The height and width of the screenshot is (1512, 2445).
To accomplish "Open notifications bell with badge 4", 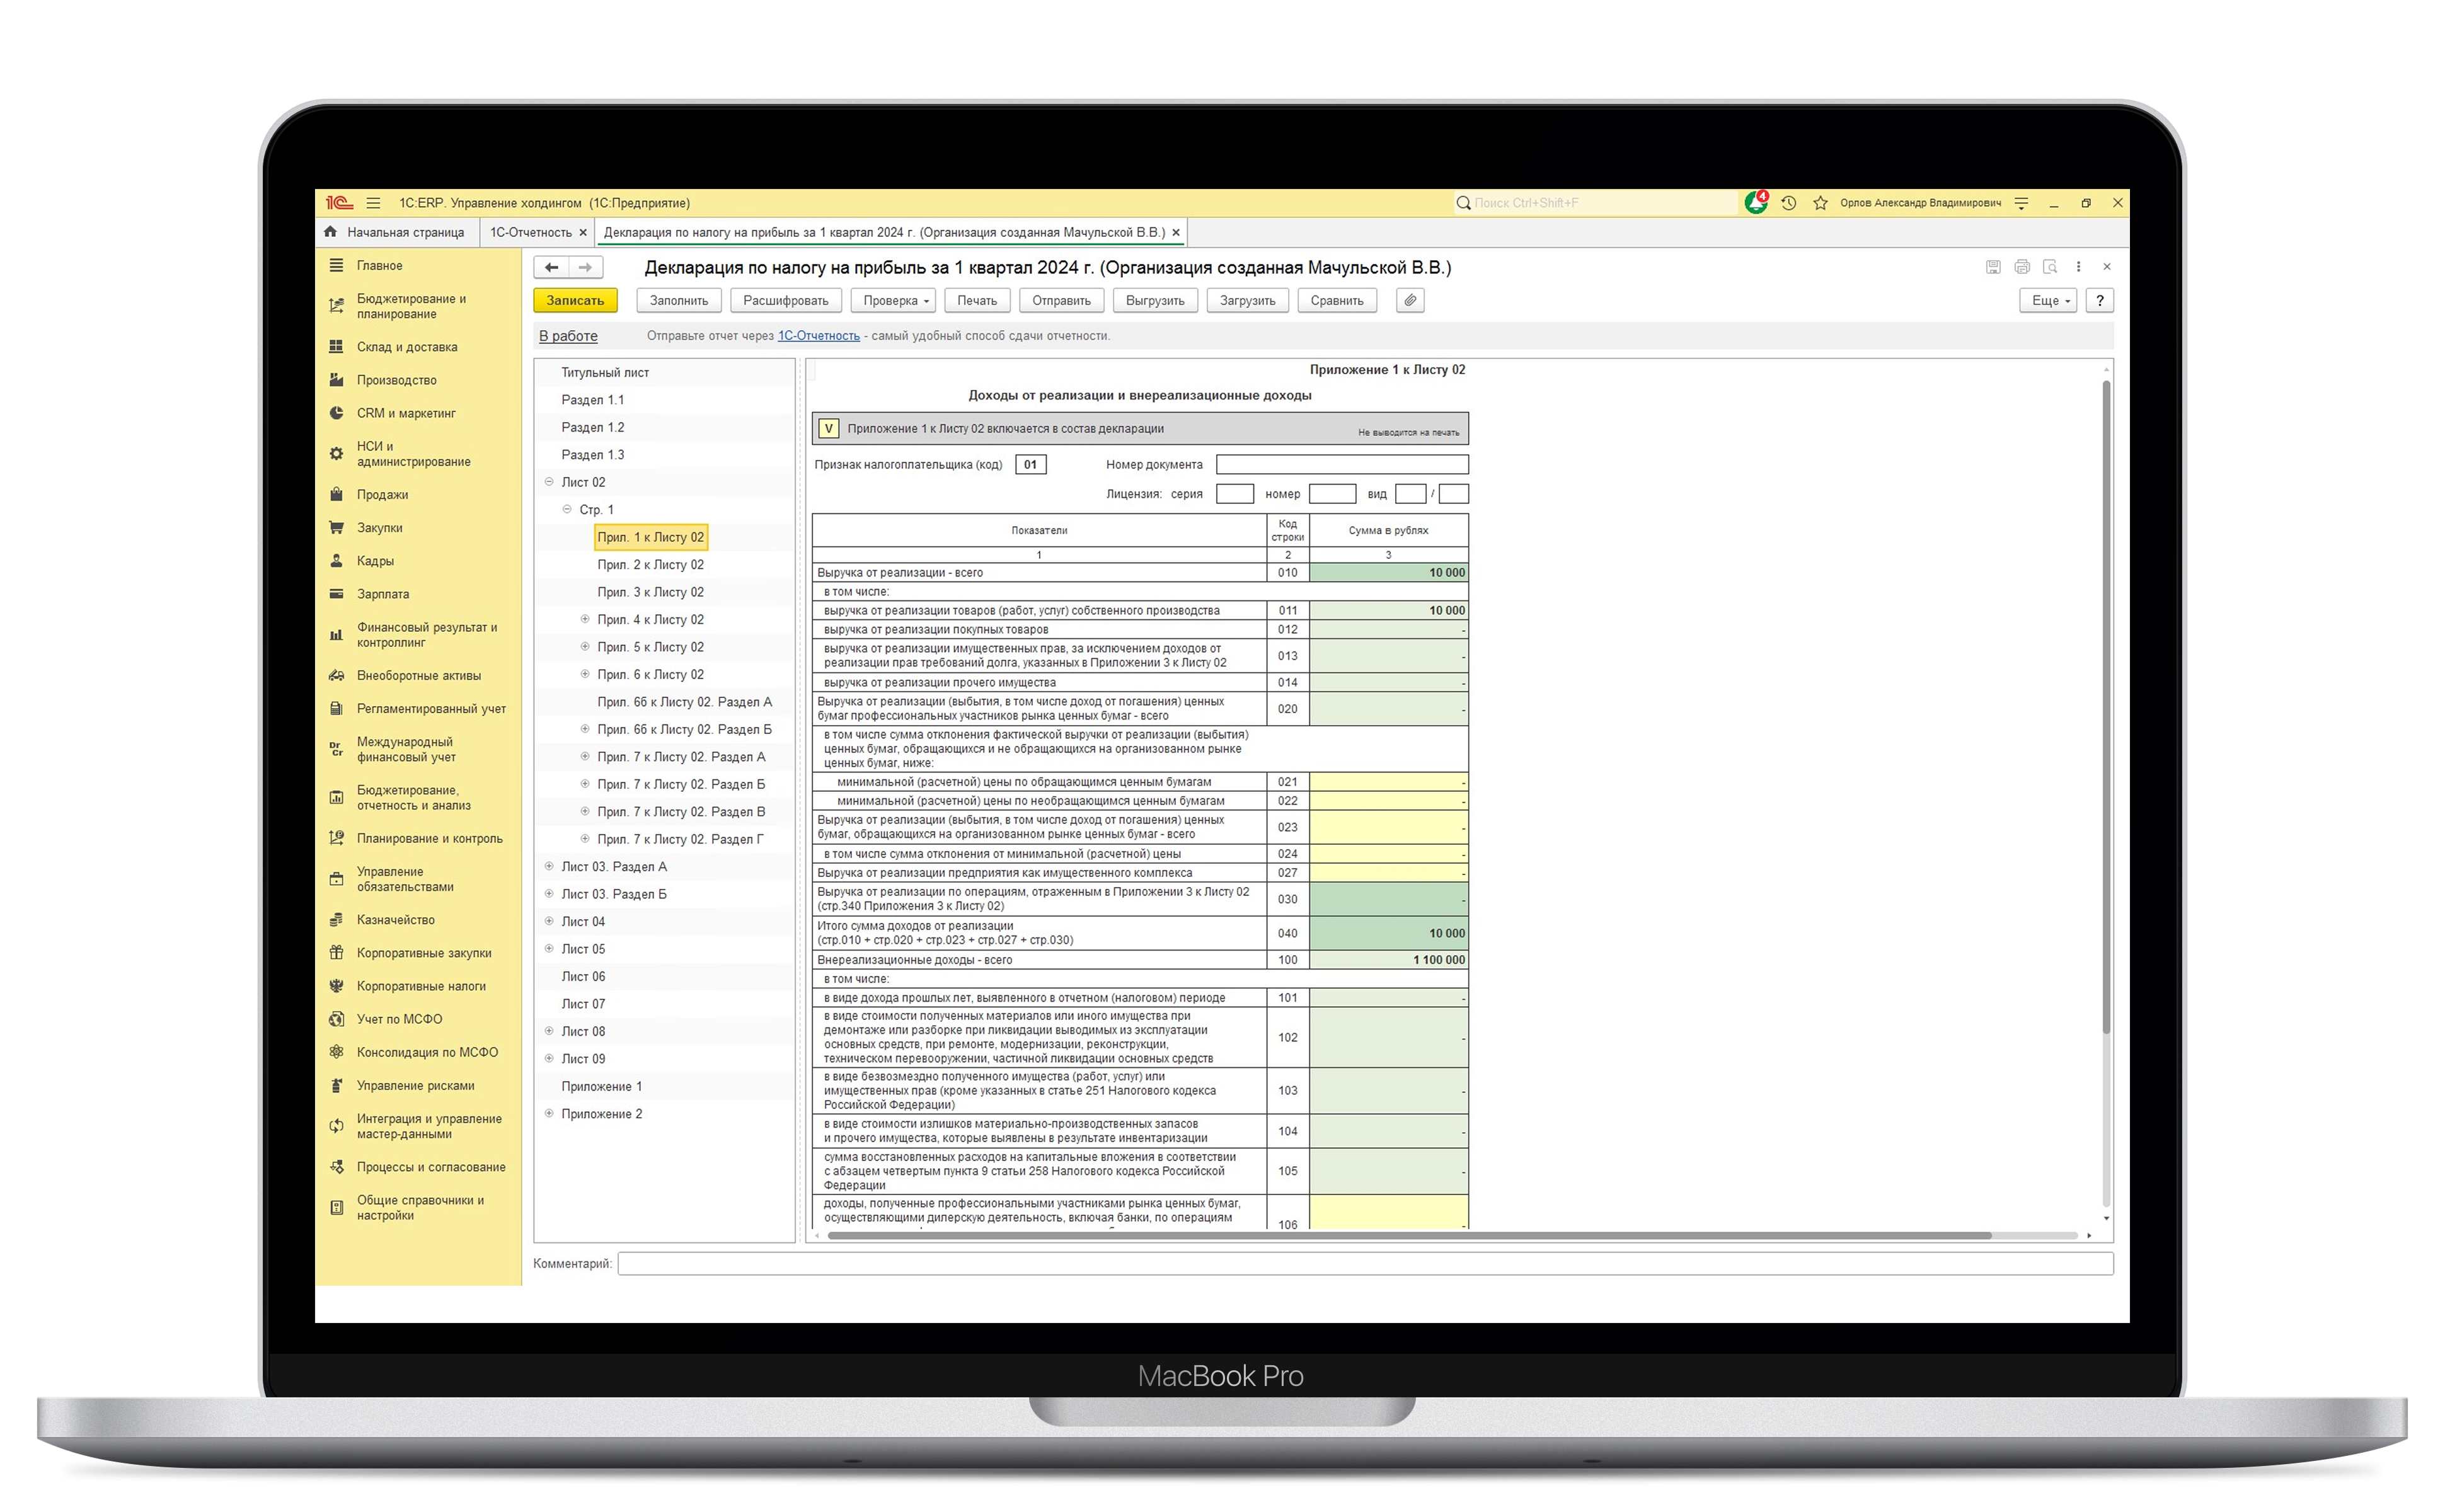I will (x=1756, y=203).
